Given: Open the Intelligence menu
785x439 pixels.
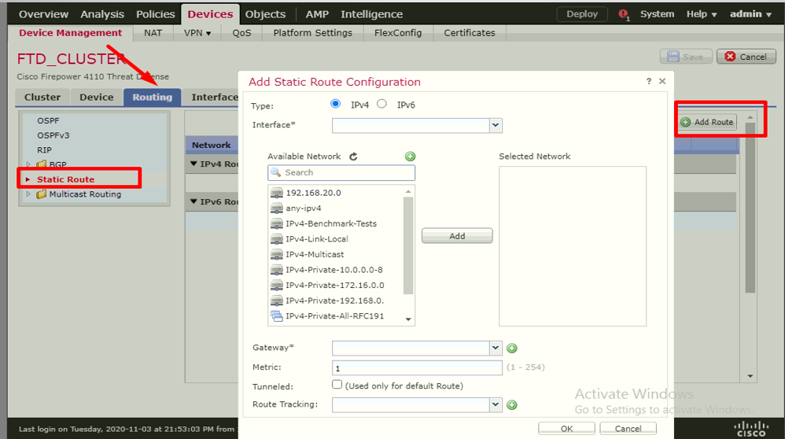Looking at the screenshot, I should (371, 14).
